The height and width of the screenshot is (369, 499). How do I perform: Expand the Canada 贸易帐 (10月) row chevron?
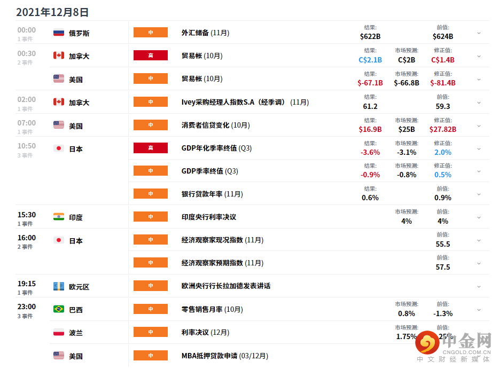tap(479, 56)
